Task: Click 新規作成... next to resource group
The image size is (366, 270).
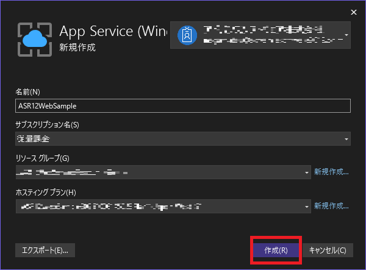Action: (x=331, y=172)
